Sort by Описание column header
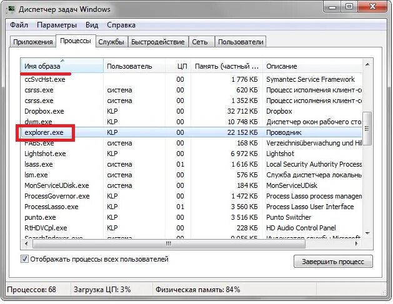Viewport: 393px width, 304px height. [x=312, y=66]
